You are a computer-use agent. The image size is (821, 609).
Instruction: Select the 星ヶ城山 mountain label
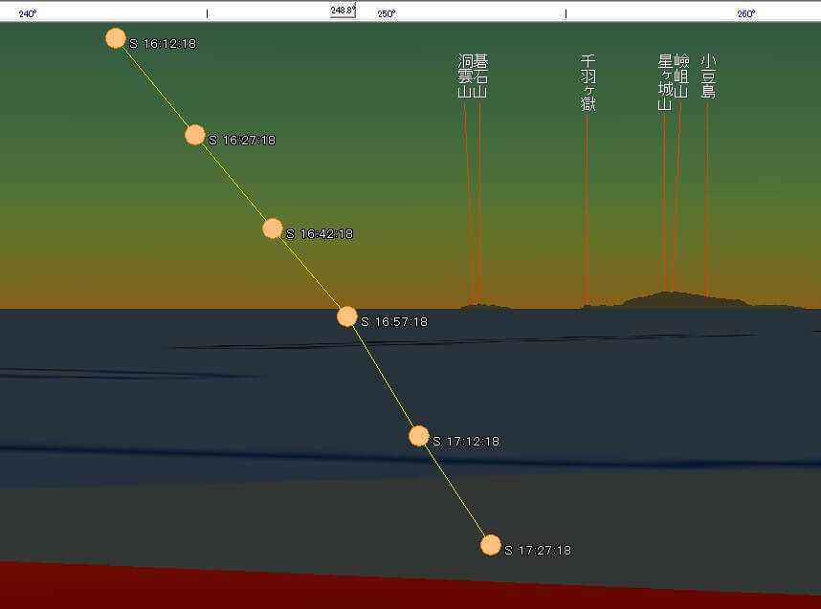click(665, 82)
